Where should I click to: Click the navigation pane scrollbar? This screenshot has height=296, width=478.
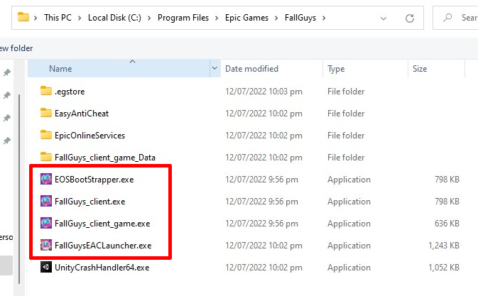[x=19, y=189]
